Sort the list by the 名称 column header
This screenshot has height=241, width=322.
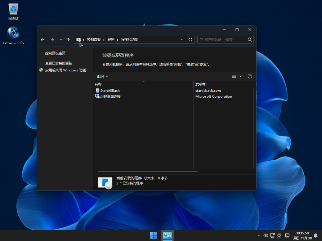(98, 84)
